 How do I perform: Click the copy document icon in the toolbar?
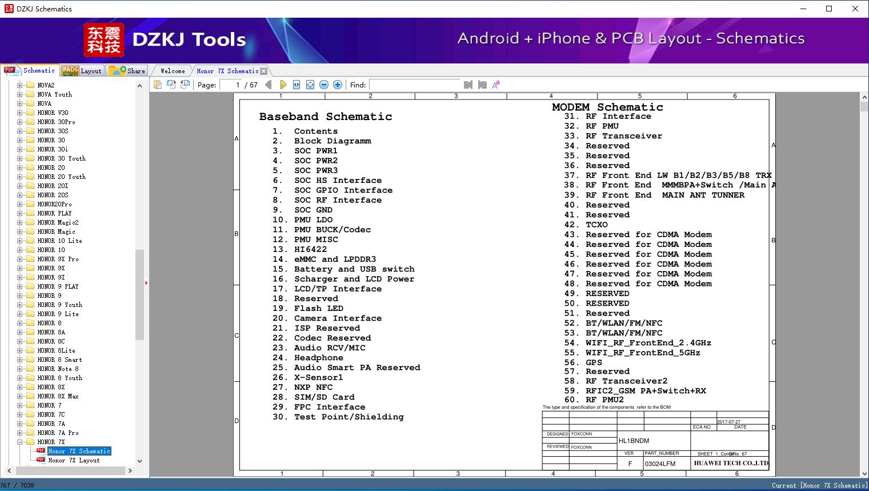(157, 85)
